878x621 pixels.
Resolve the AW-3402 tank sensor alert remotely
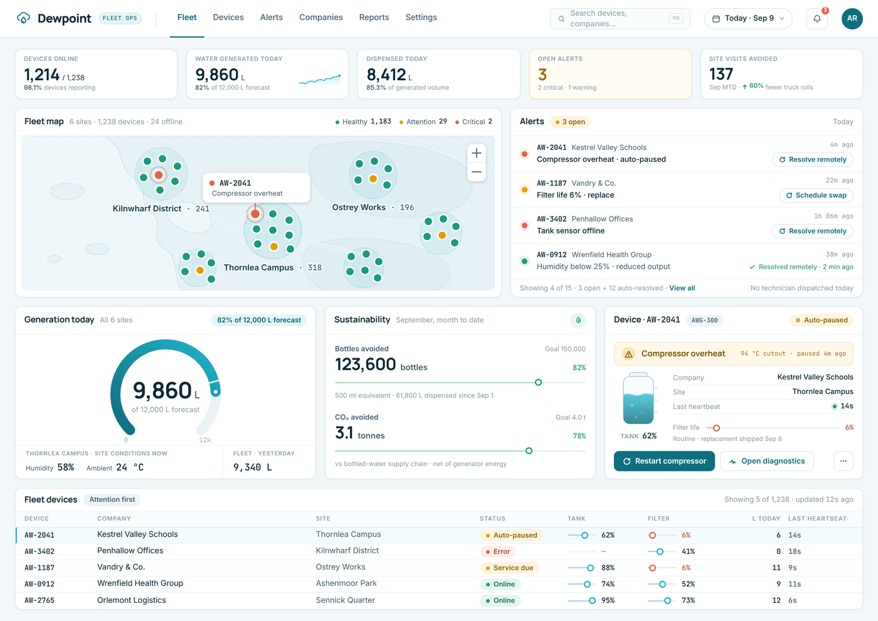[813, 231]
